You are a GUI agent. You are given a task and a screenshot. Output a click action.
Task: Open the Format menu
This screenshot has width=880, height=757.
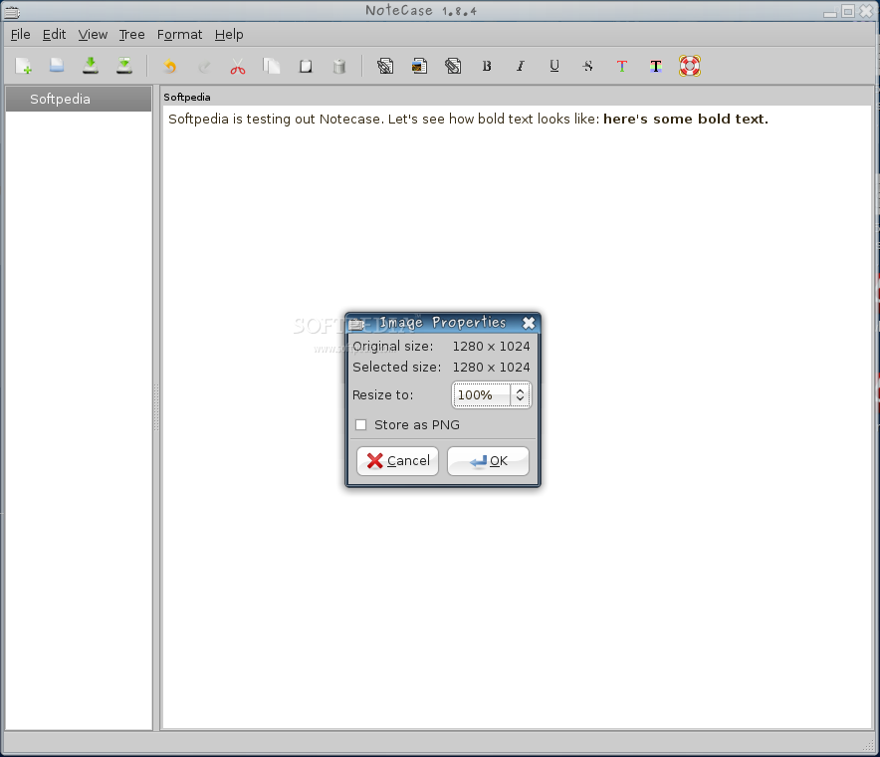pyautogui.click(x=179, y=34)
